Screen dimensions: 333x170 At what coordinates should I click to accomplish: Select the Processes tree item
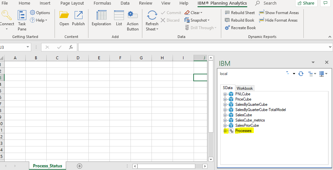243,131
